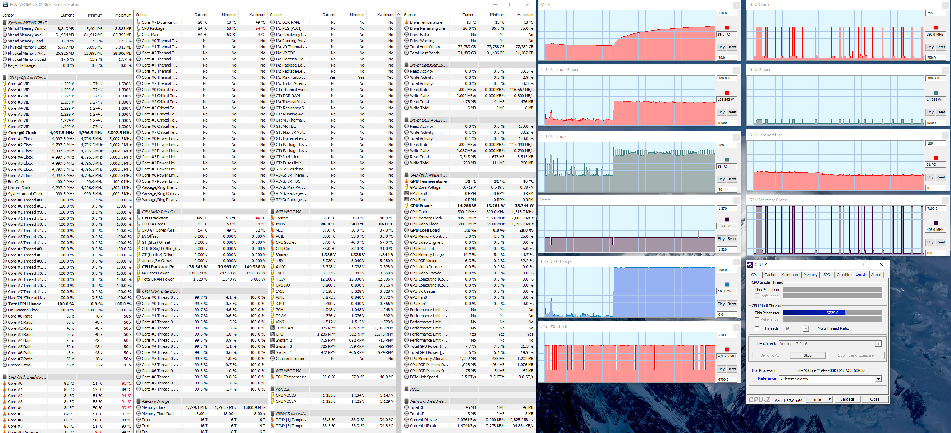951x433 pixels.
Task: Click the HWiNFO64 title bar app icon
Action: pos(5,4)
